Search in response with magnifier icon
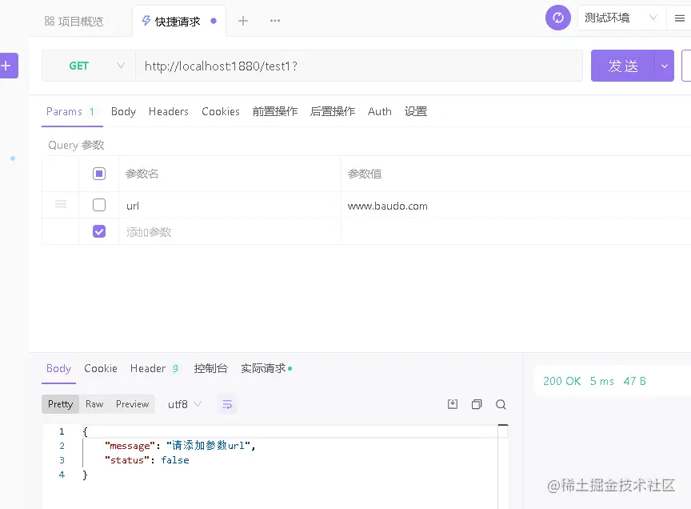 coord(501,404)
